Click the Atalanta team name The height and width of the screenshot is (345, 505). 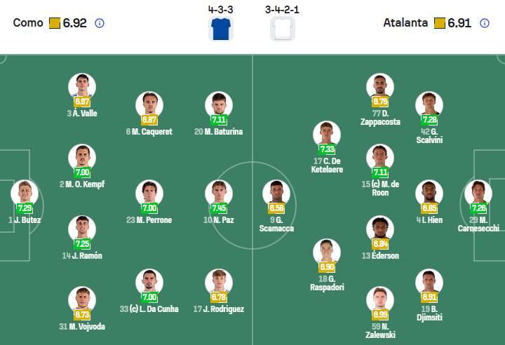click(405, 23)
